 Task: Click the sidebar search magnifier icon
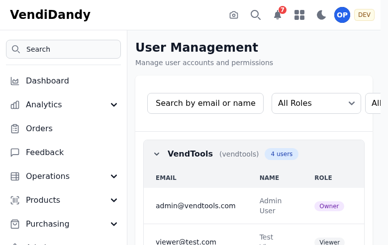coord(16,49)
